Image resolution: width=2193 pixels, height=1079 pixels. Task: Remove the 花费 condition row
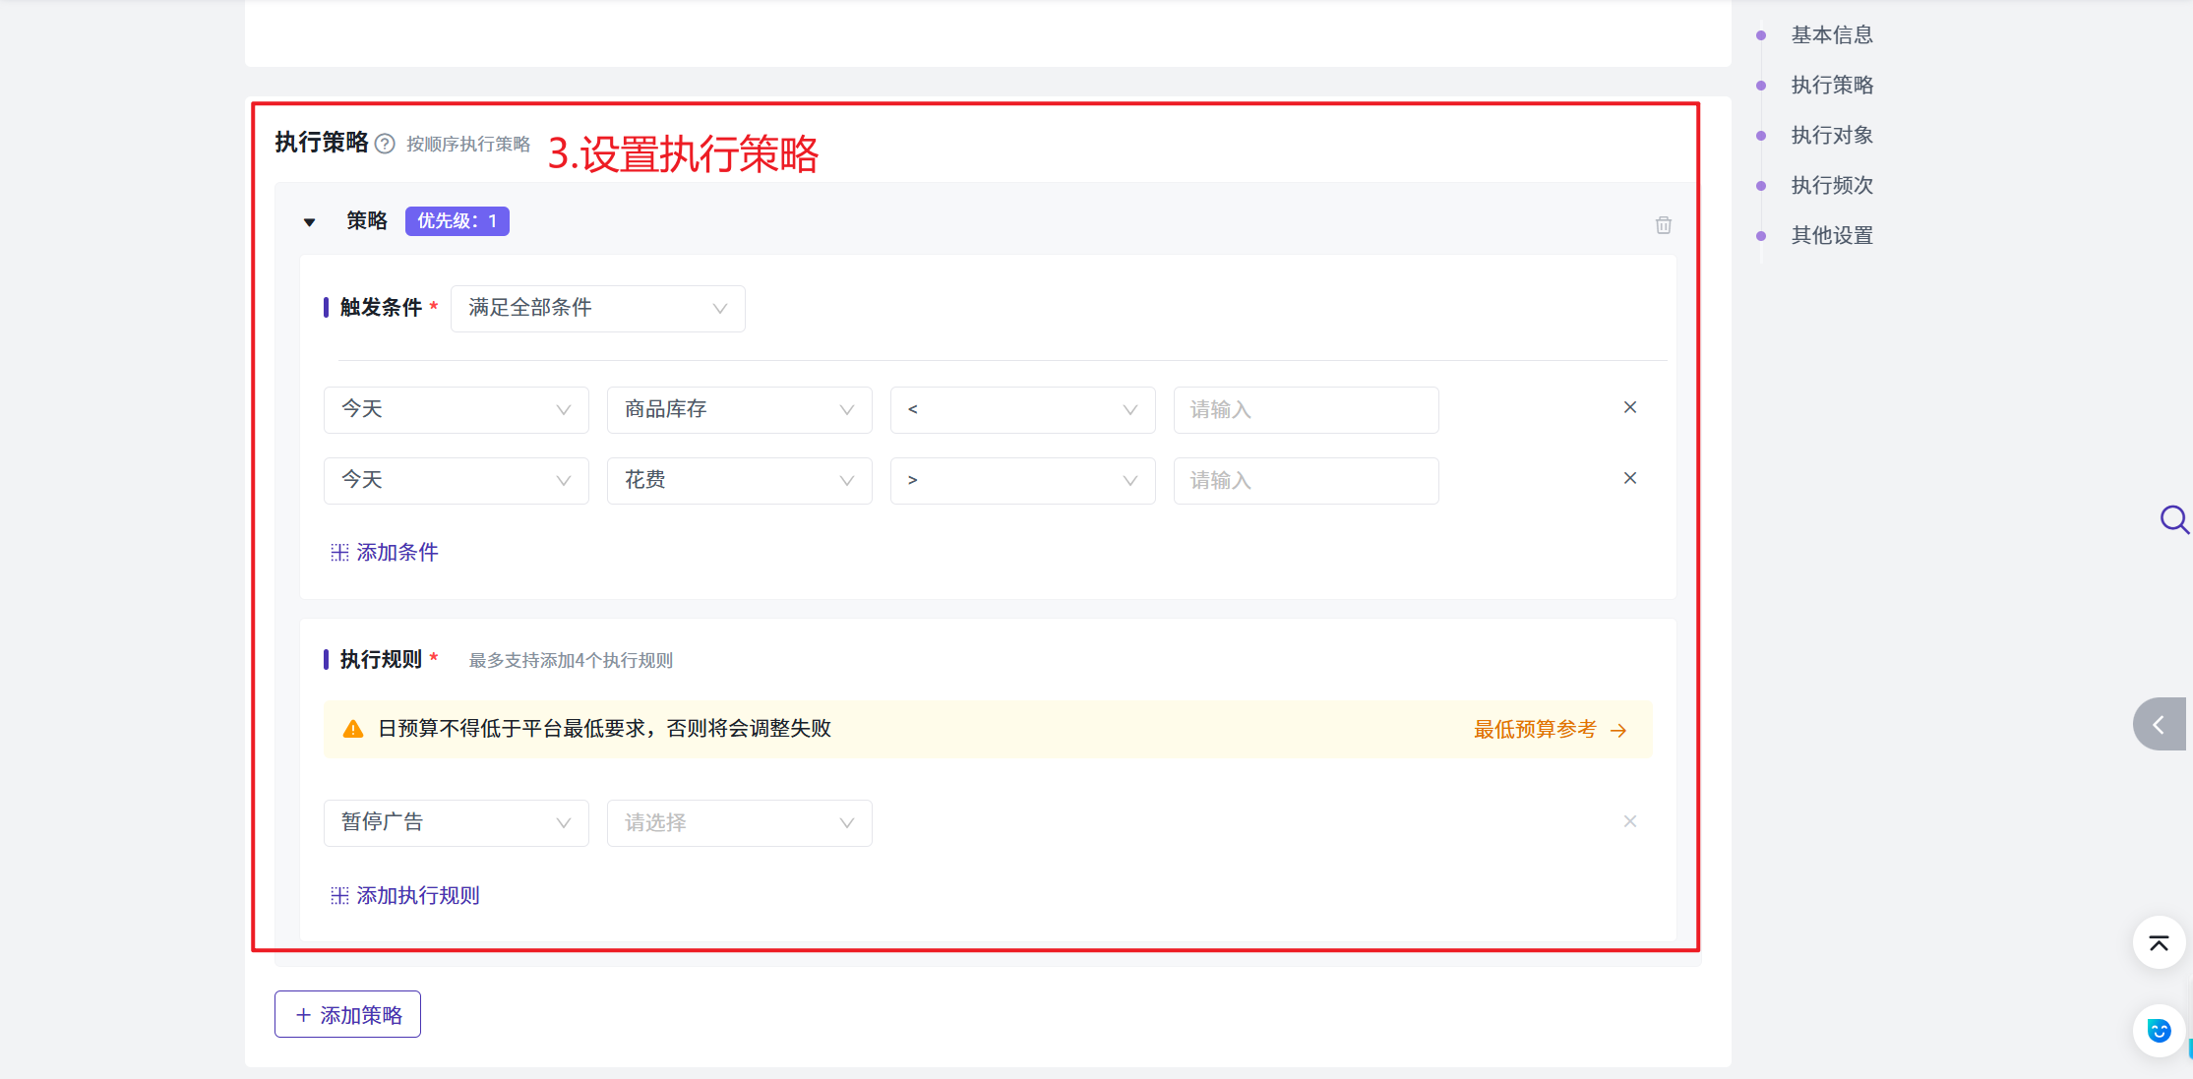pos(1629,478)
